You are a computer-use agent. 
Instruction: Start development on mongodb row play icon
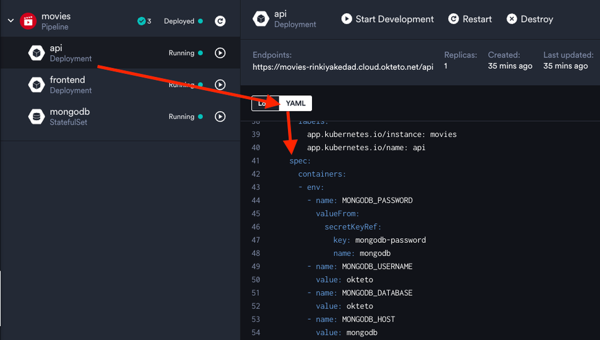click(220, 117)
